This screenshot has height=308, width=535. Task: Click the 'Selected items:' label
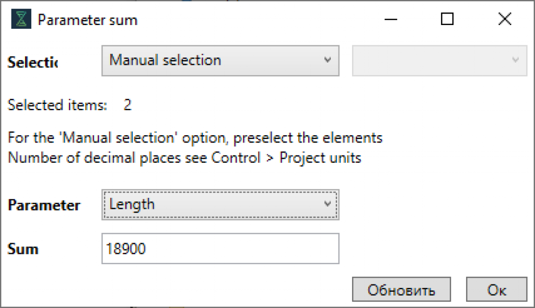point(57,105)
